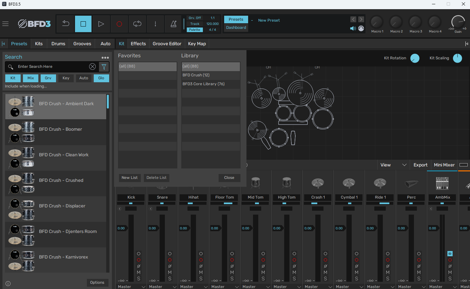Toggle the Kit include filter

[13, 78]
